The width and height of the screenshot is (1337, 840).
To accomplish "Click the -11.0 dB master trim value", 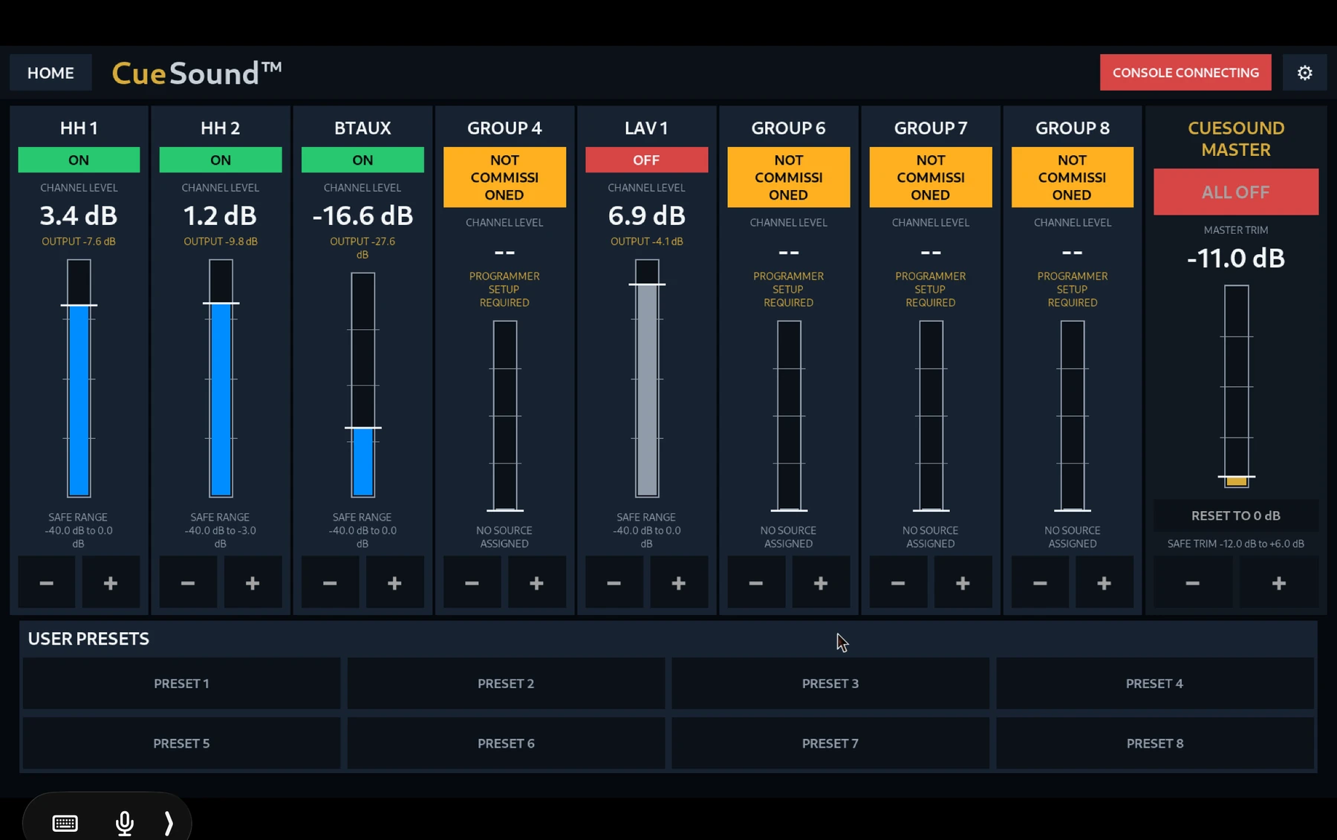I will coord(1236,258).
